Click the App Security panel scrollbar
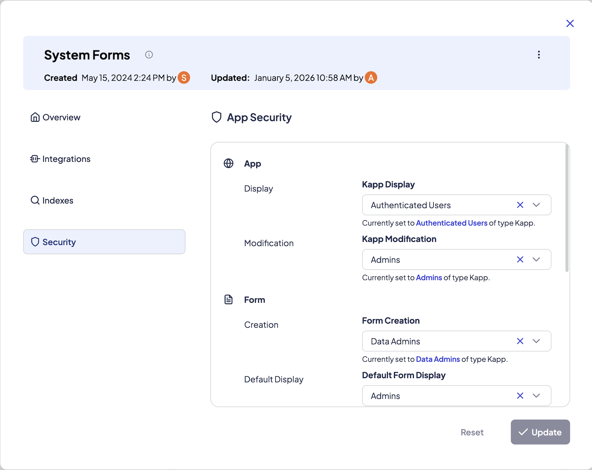The width and height of the screenshot is (592, 470). pos(567,209)
